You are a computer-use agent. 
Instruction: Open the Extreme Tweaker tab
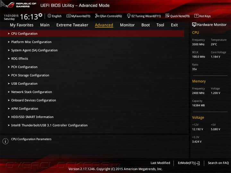[x=72, y=25]
